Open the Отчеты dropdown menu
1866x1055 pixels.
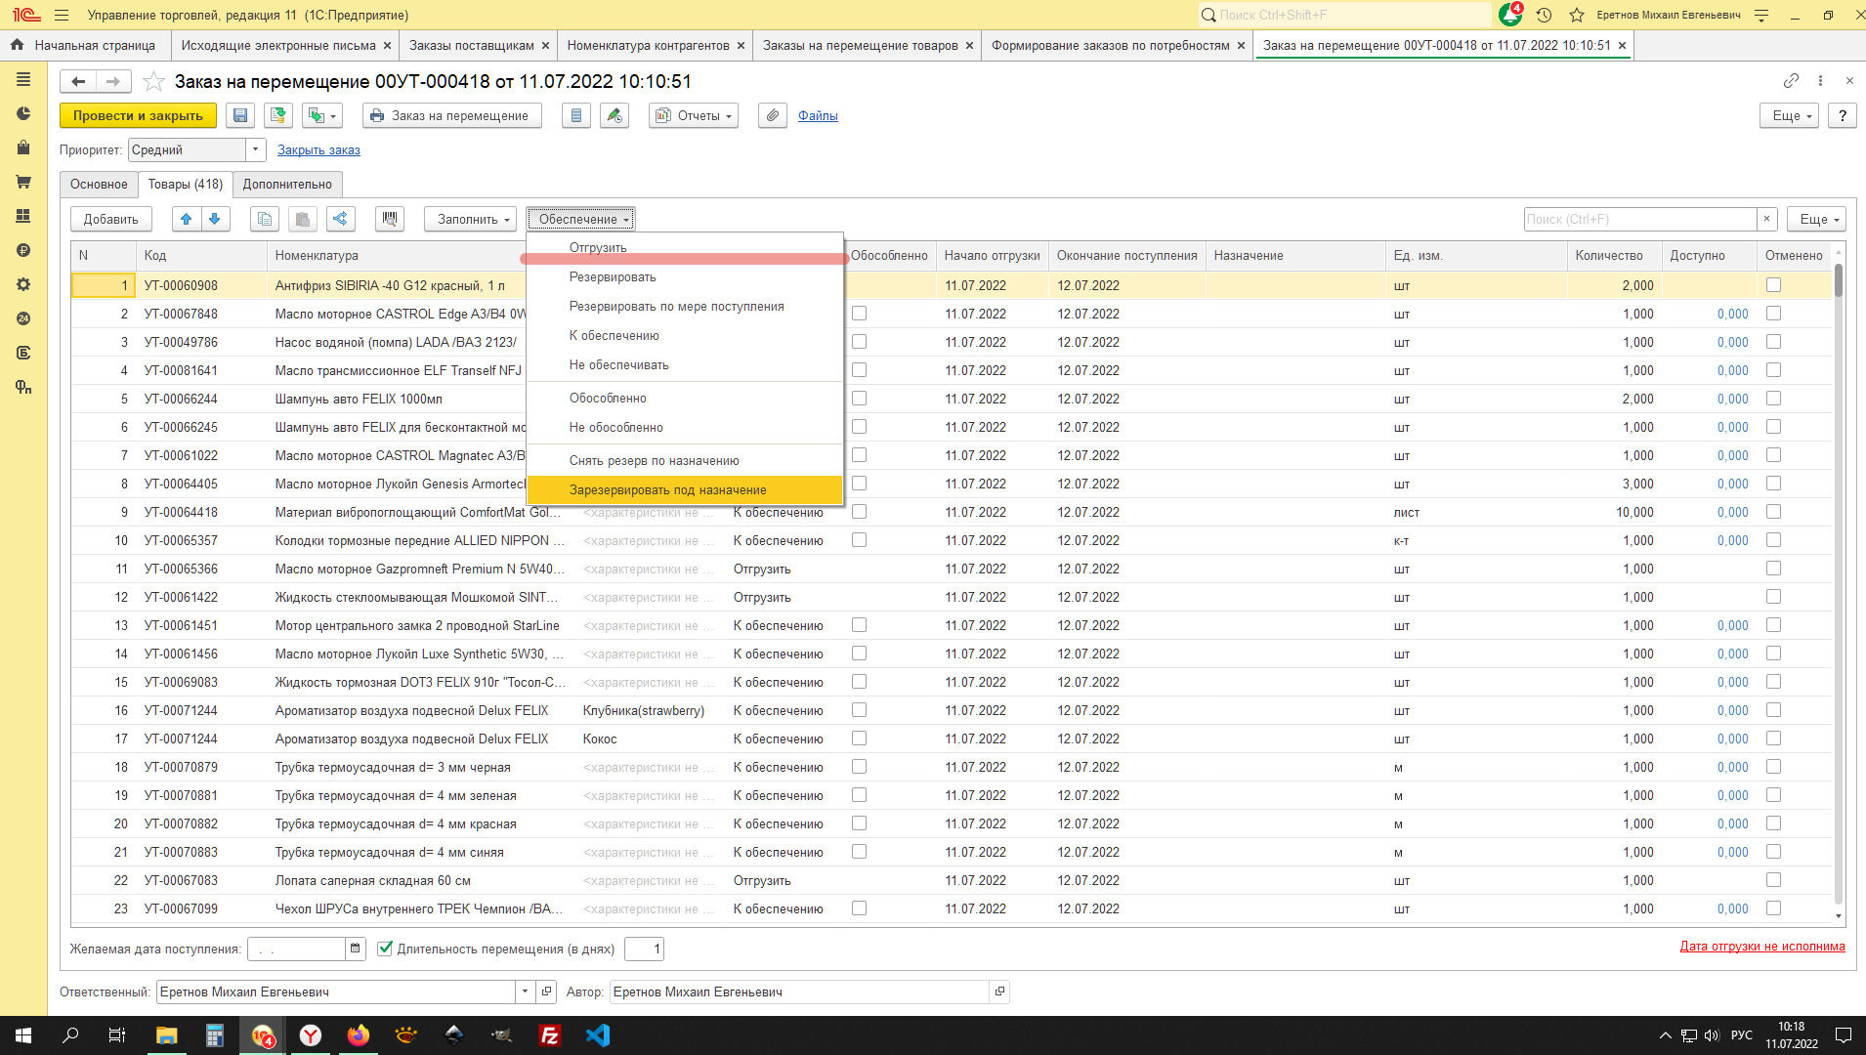pyautogui.click(x=693, y=115)
